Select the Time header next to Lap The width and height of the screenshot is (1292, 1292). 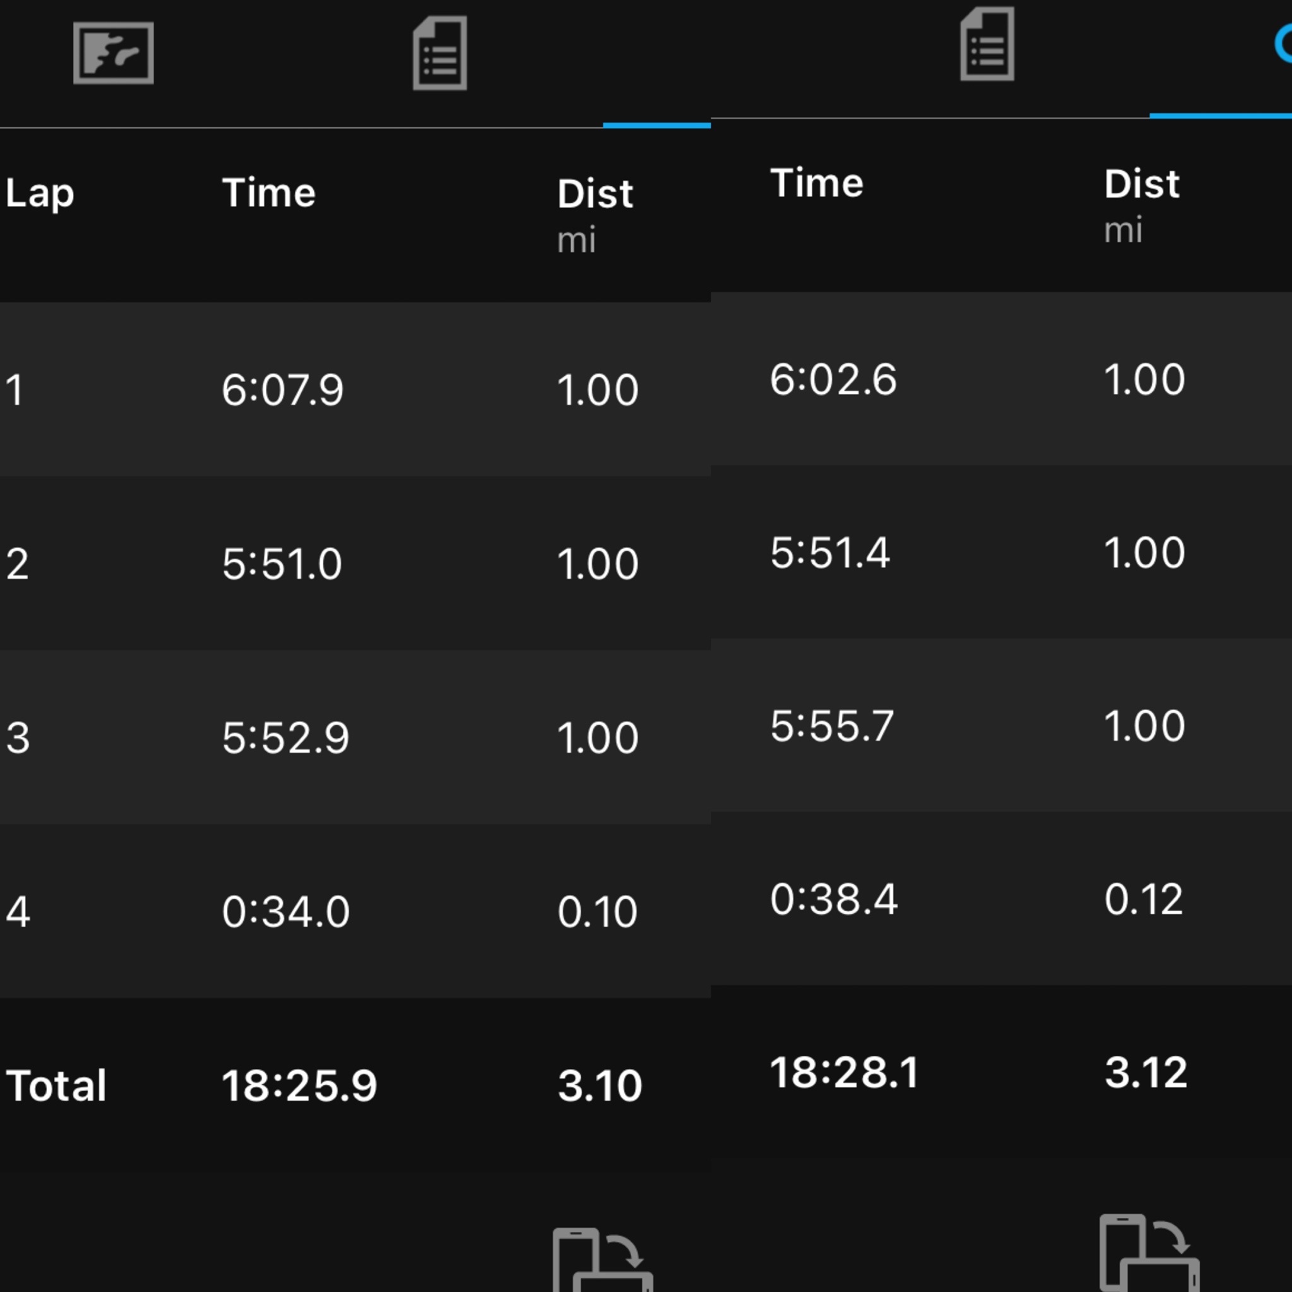[x=268, y=194]
